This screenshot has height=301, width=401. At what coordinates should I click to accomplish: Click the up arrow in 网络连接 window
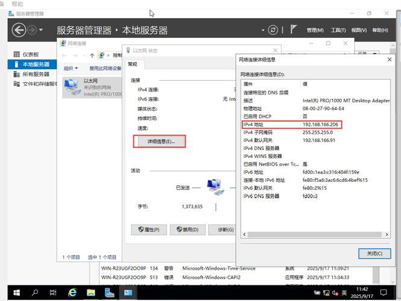[x=92, y=55]
